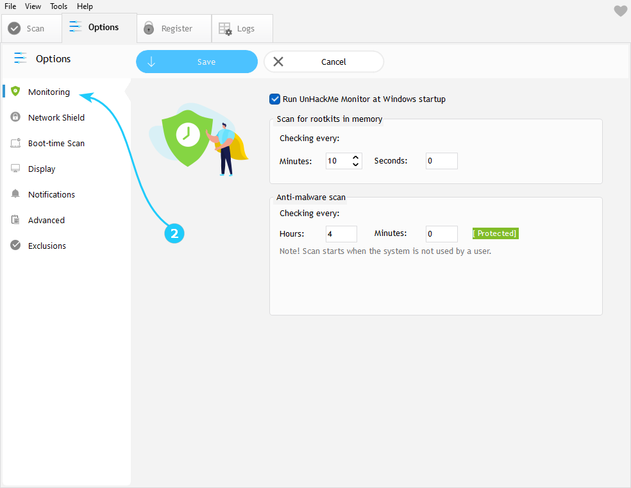Open the File menu
The width and height of the screenshot is (631, 488).
[x=10, y=6]
